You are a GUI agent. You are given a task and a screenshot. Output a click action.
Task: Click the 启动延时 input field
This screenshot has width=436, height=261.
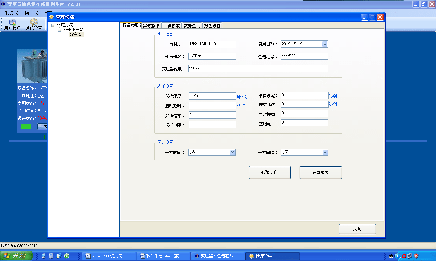(x=212, y=106)
